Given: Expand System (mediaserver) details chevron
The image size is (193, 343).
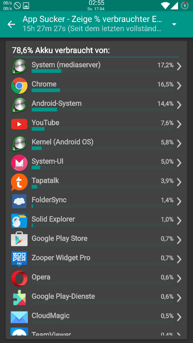Looking at the screenshot, I should tap(179, 66).
